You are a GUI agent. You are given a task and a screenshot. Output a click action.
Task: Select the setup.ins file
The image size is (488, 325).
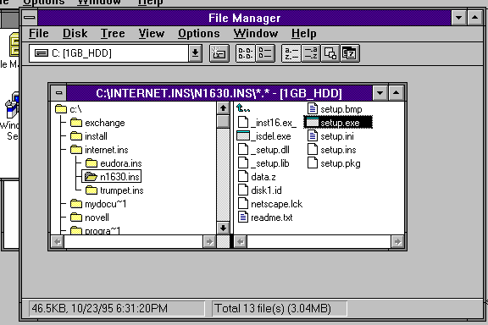(x=332, y=150)
